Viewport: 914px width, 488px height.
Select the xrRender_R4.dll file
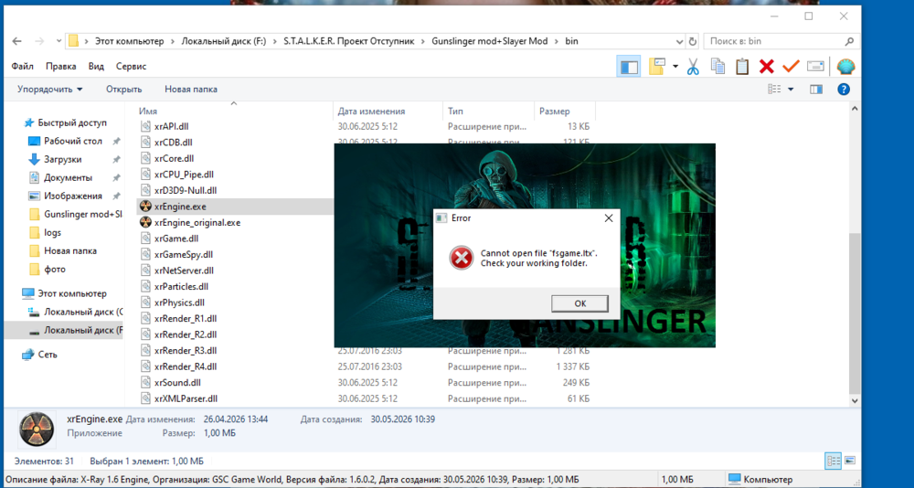point(186,366)
